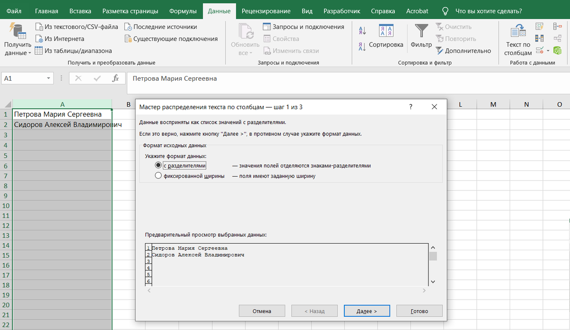570x330 pixels.
Task: Click preview vertical scrollbar up arrow
Action: [433, 247]
